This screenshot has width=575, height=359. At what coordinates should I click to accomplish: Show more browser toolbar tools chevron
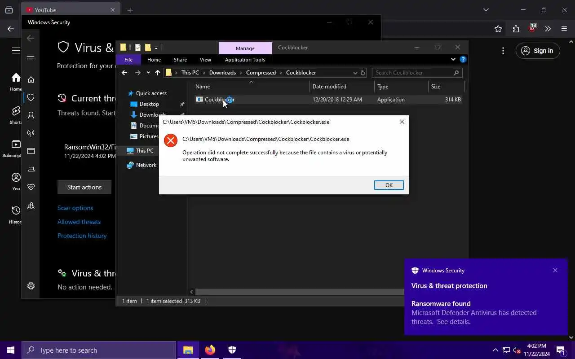coord(548,29)
